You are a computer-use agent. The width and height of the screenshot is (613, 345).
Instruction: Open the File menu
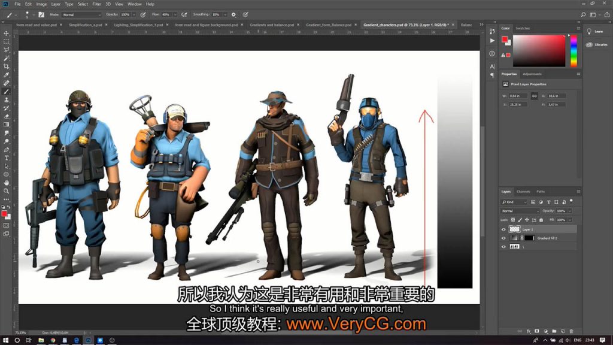[x=17, y=4]
